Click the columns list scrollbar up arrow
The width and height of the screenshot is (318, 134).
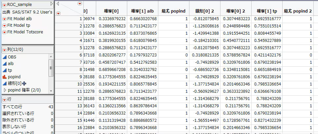click(x=51, y=56)
